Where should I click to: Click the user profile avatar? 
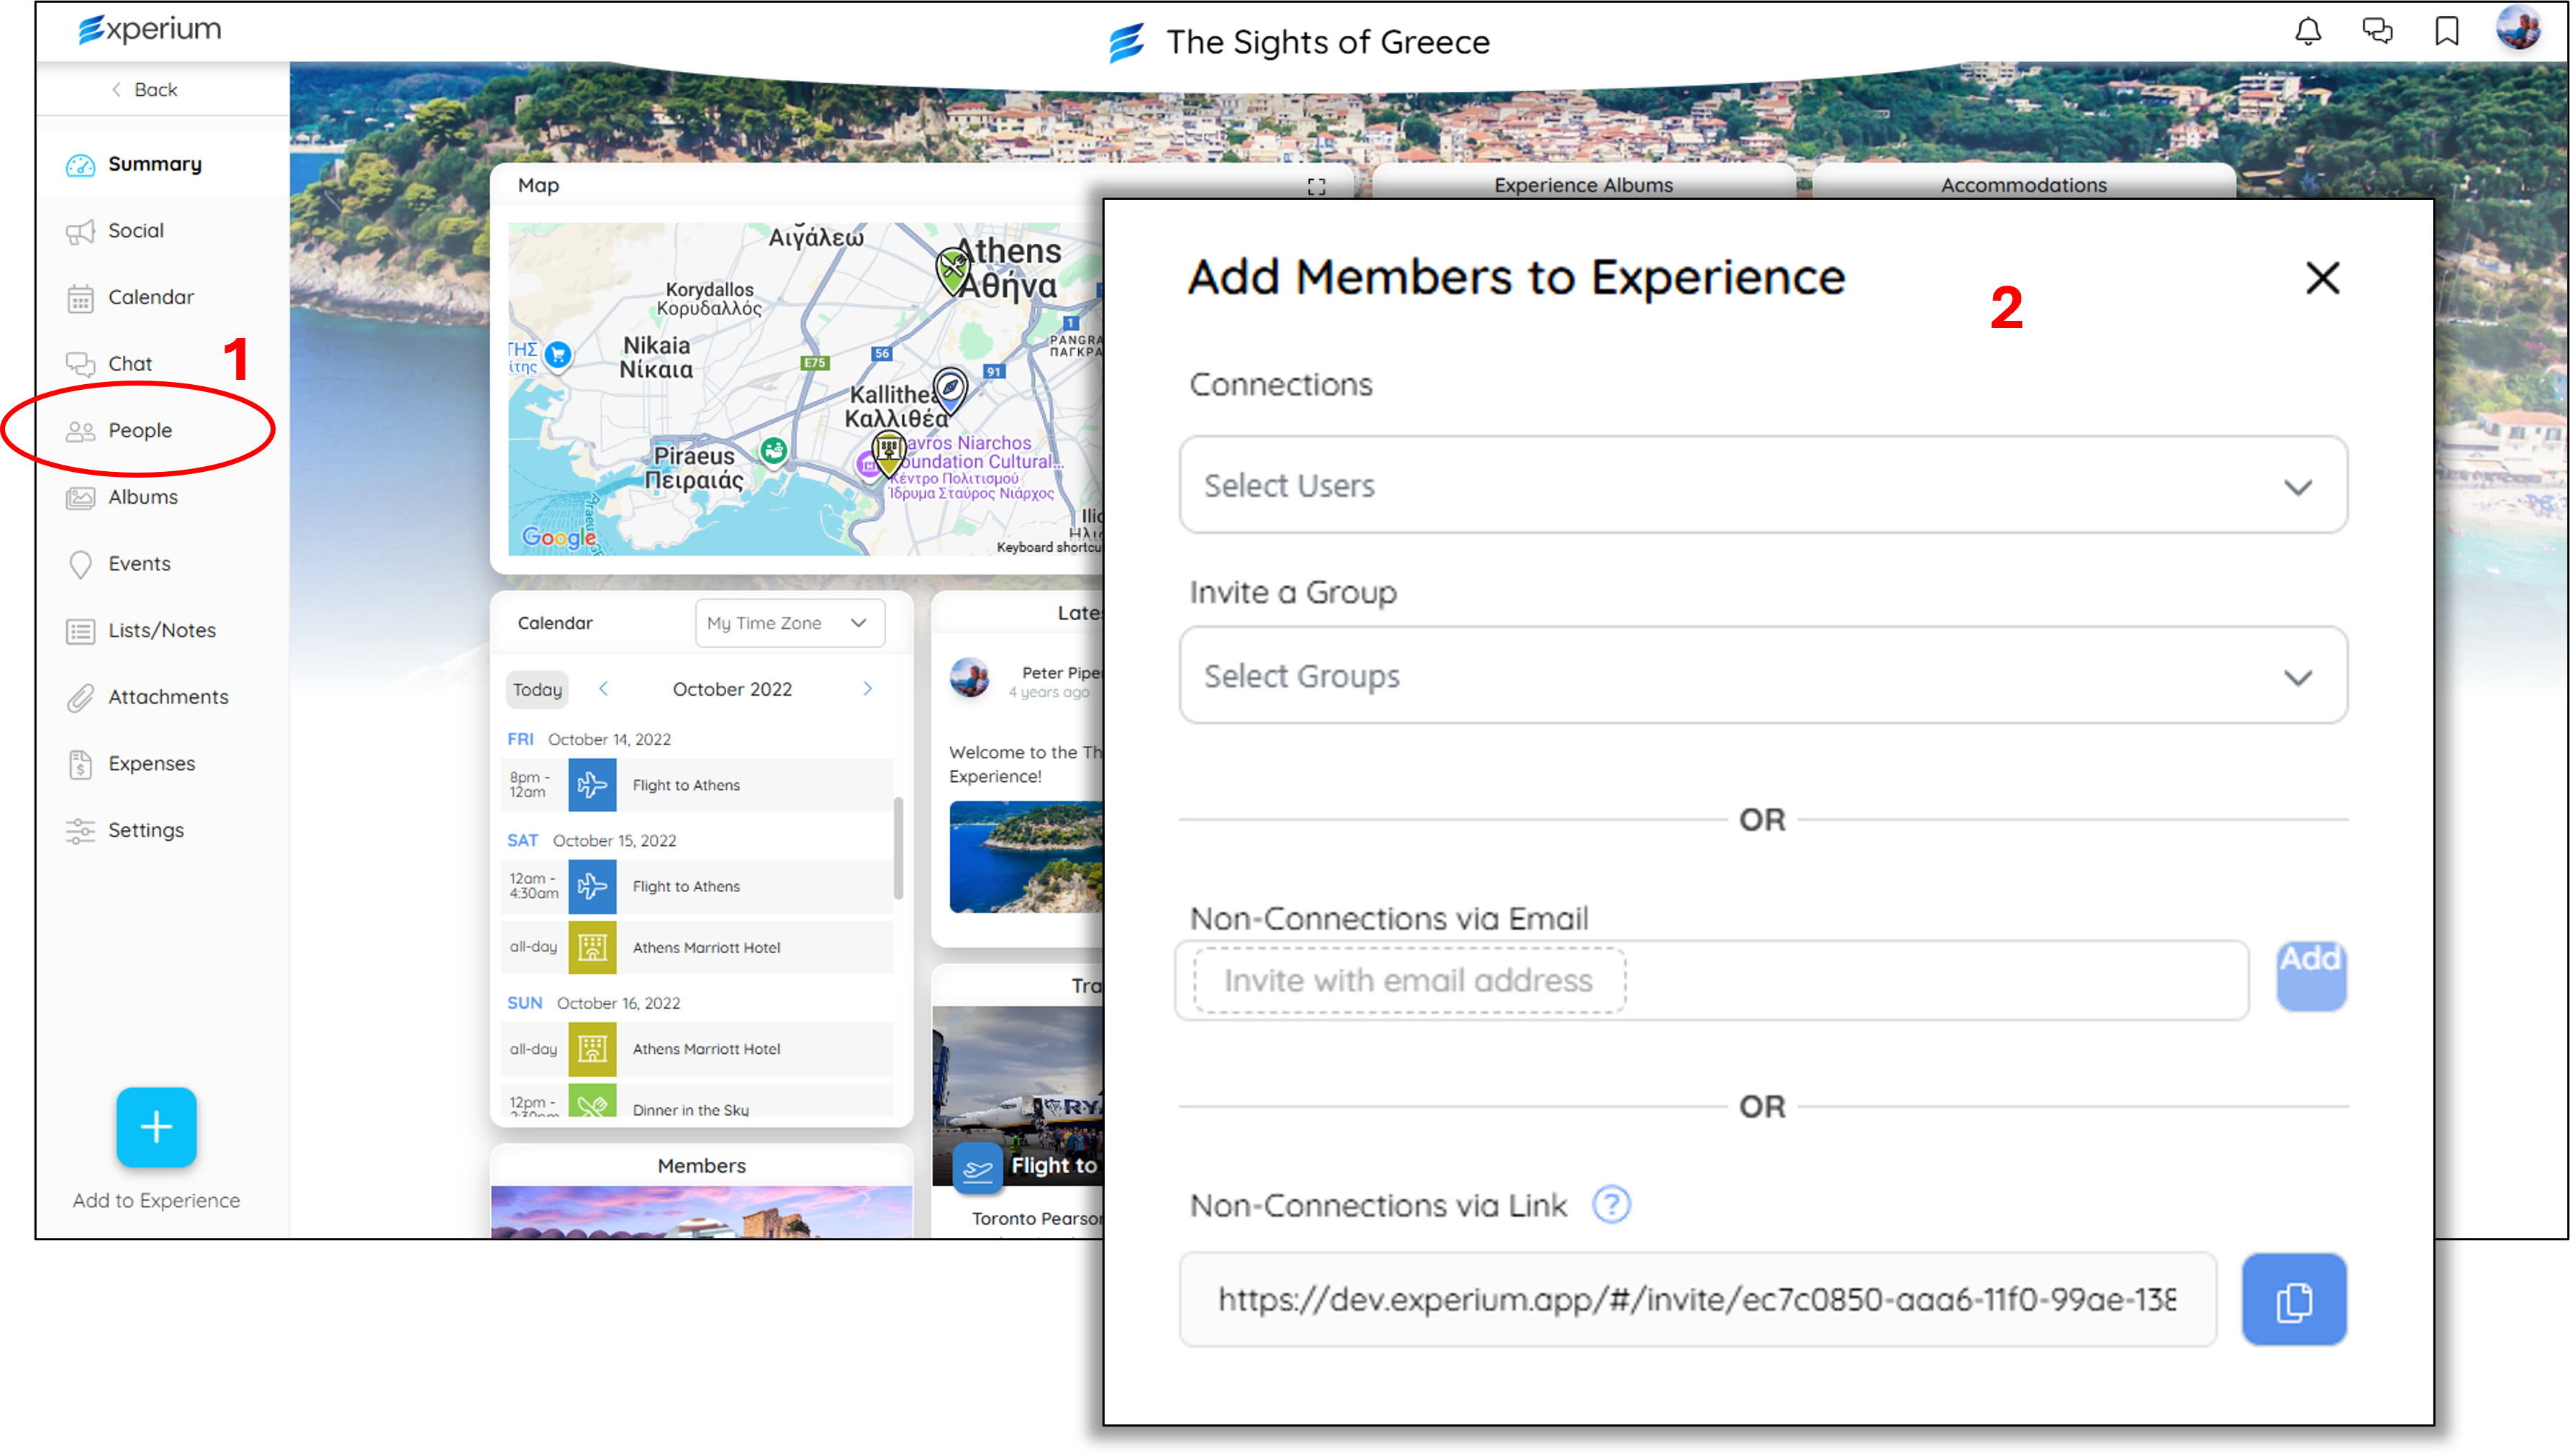tap(2518, 29)
